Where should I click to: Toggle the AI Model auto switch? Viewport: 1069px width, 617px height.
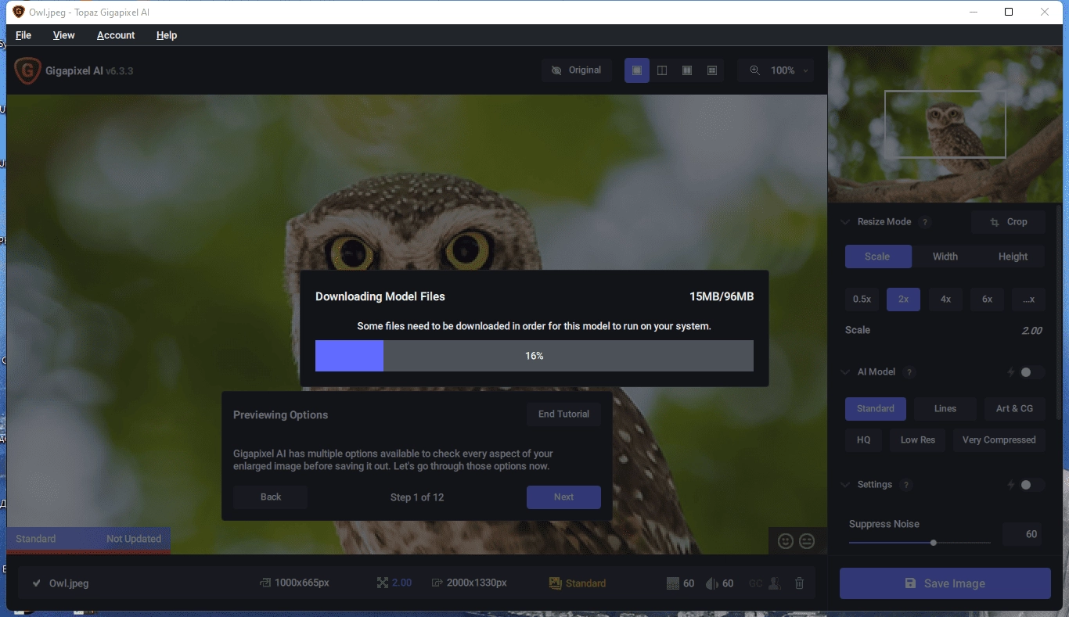point(1031,372)
